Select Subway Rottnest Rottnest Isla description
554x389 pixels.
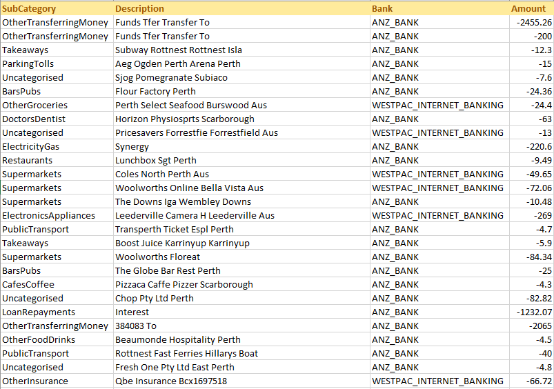click(241, 50)
